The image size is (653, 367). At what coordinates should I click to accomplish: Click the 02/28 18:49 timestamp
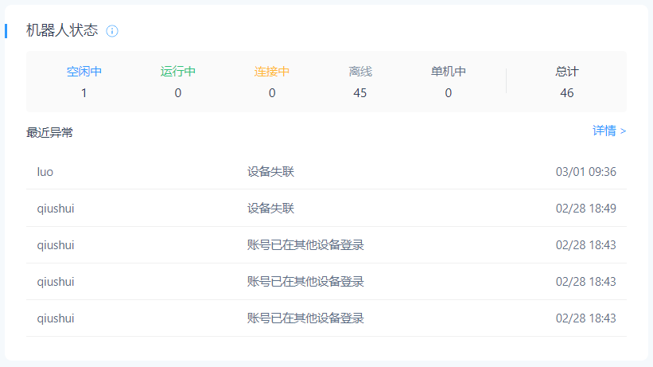click(x=586, y=209)
